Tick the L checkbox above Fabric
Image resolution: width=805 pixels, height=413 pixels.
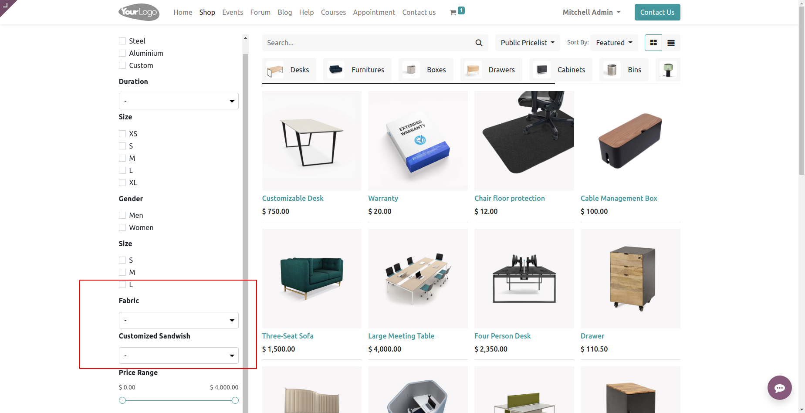(122, 284)
